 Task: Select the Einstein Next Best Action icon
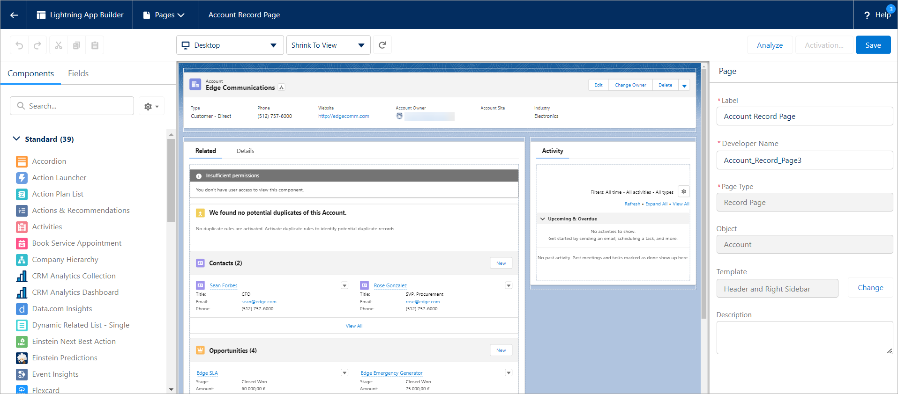click(x=22, y=342)
